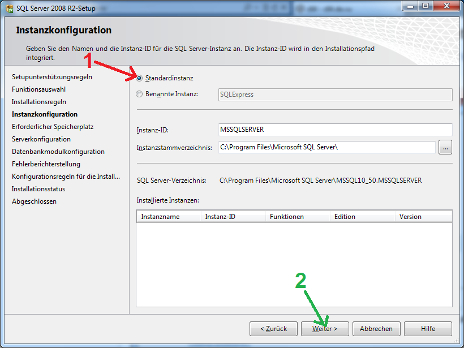Click the Instanz-ID text field
The width and height of the screenshot is (464, 348).
click(335, 130)
